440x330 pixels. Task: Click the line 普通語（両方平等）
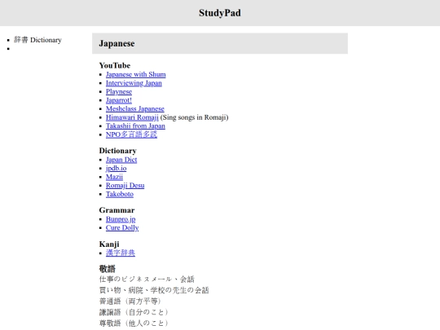[x=130, y=301]
